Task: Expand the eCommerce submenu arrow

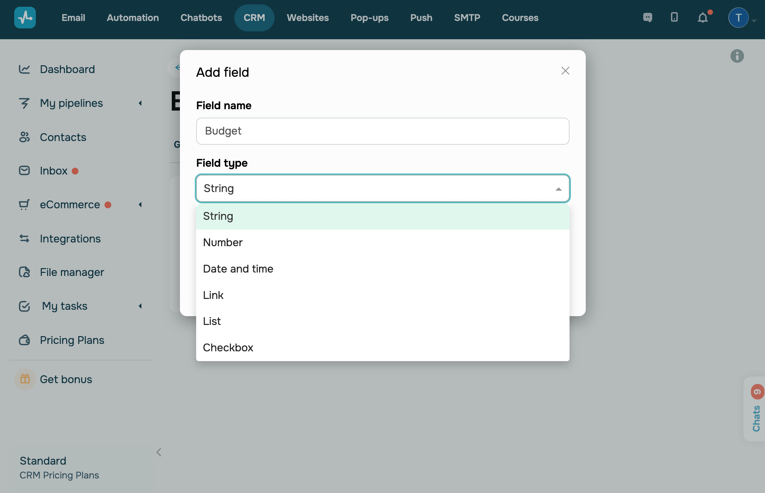Action: (140, 205)
